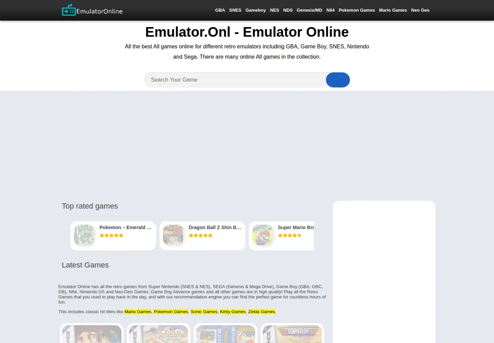Follow the highlighted Kirby Games link
This screenshot has height=343, width=494.
click(233, 311)
